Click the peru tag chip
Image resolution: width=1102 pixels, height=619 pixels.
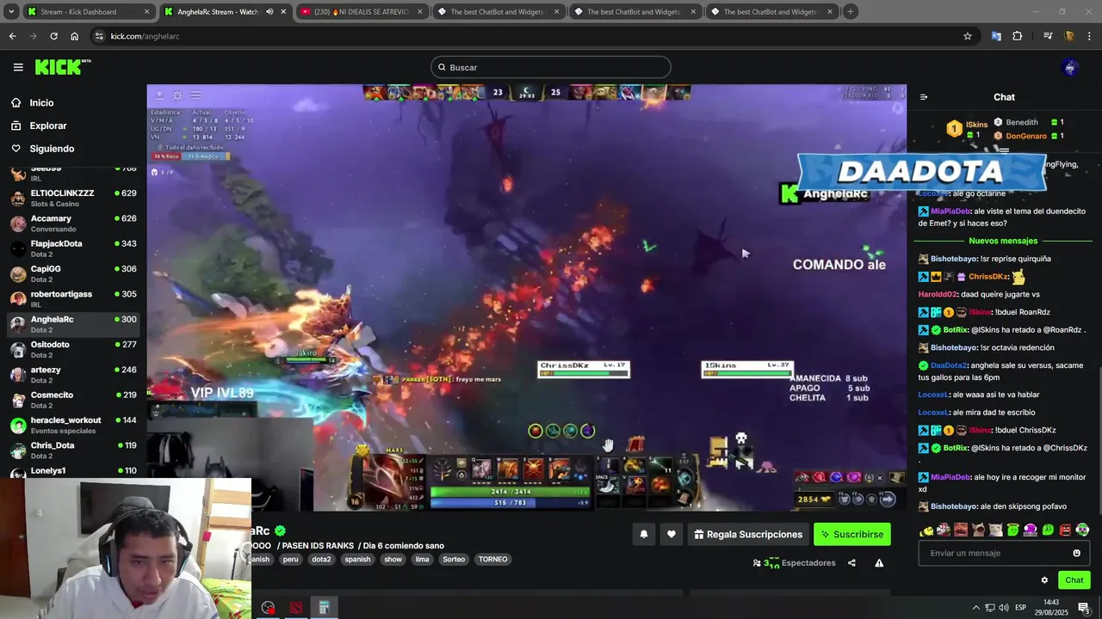pos(290,559)
